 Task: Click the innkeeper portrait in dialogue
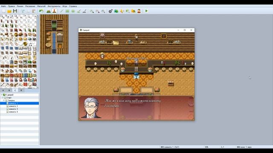coord(91,108)
